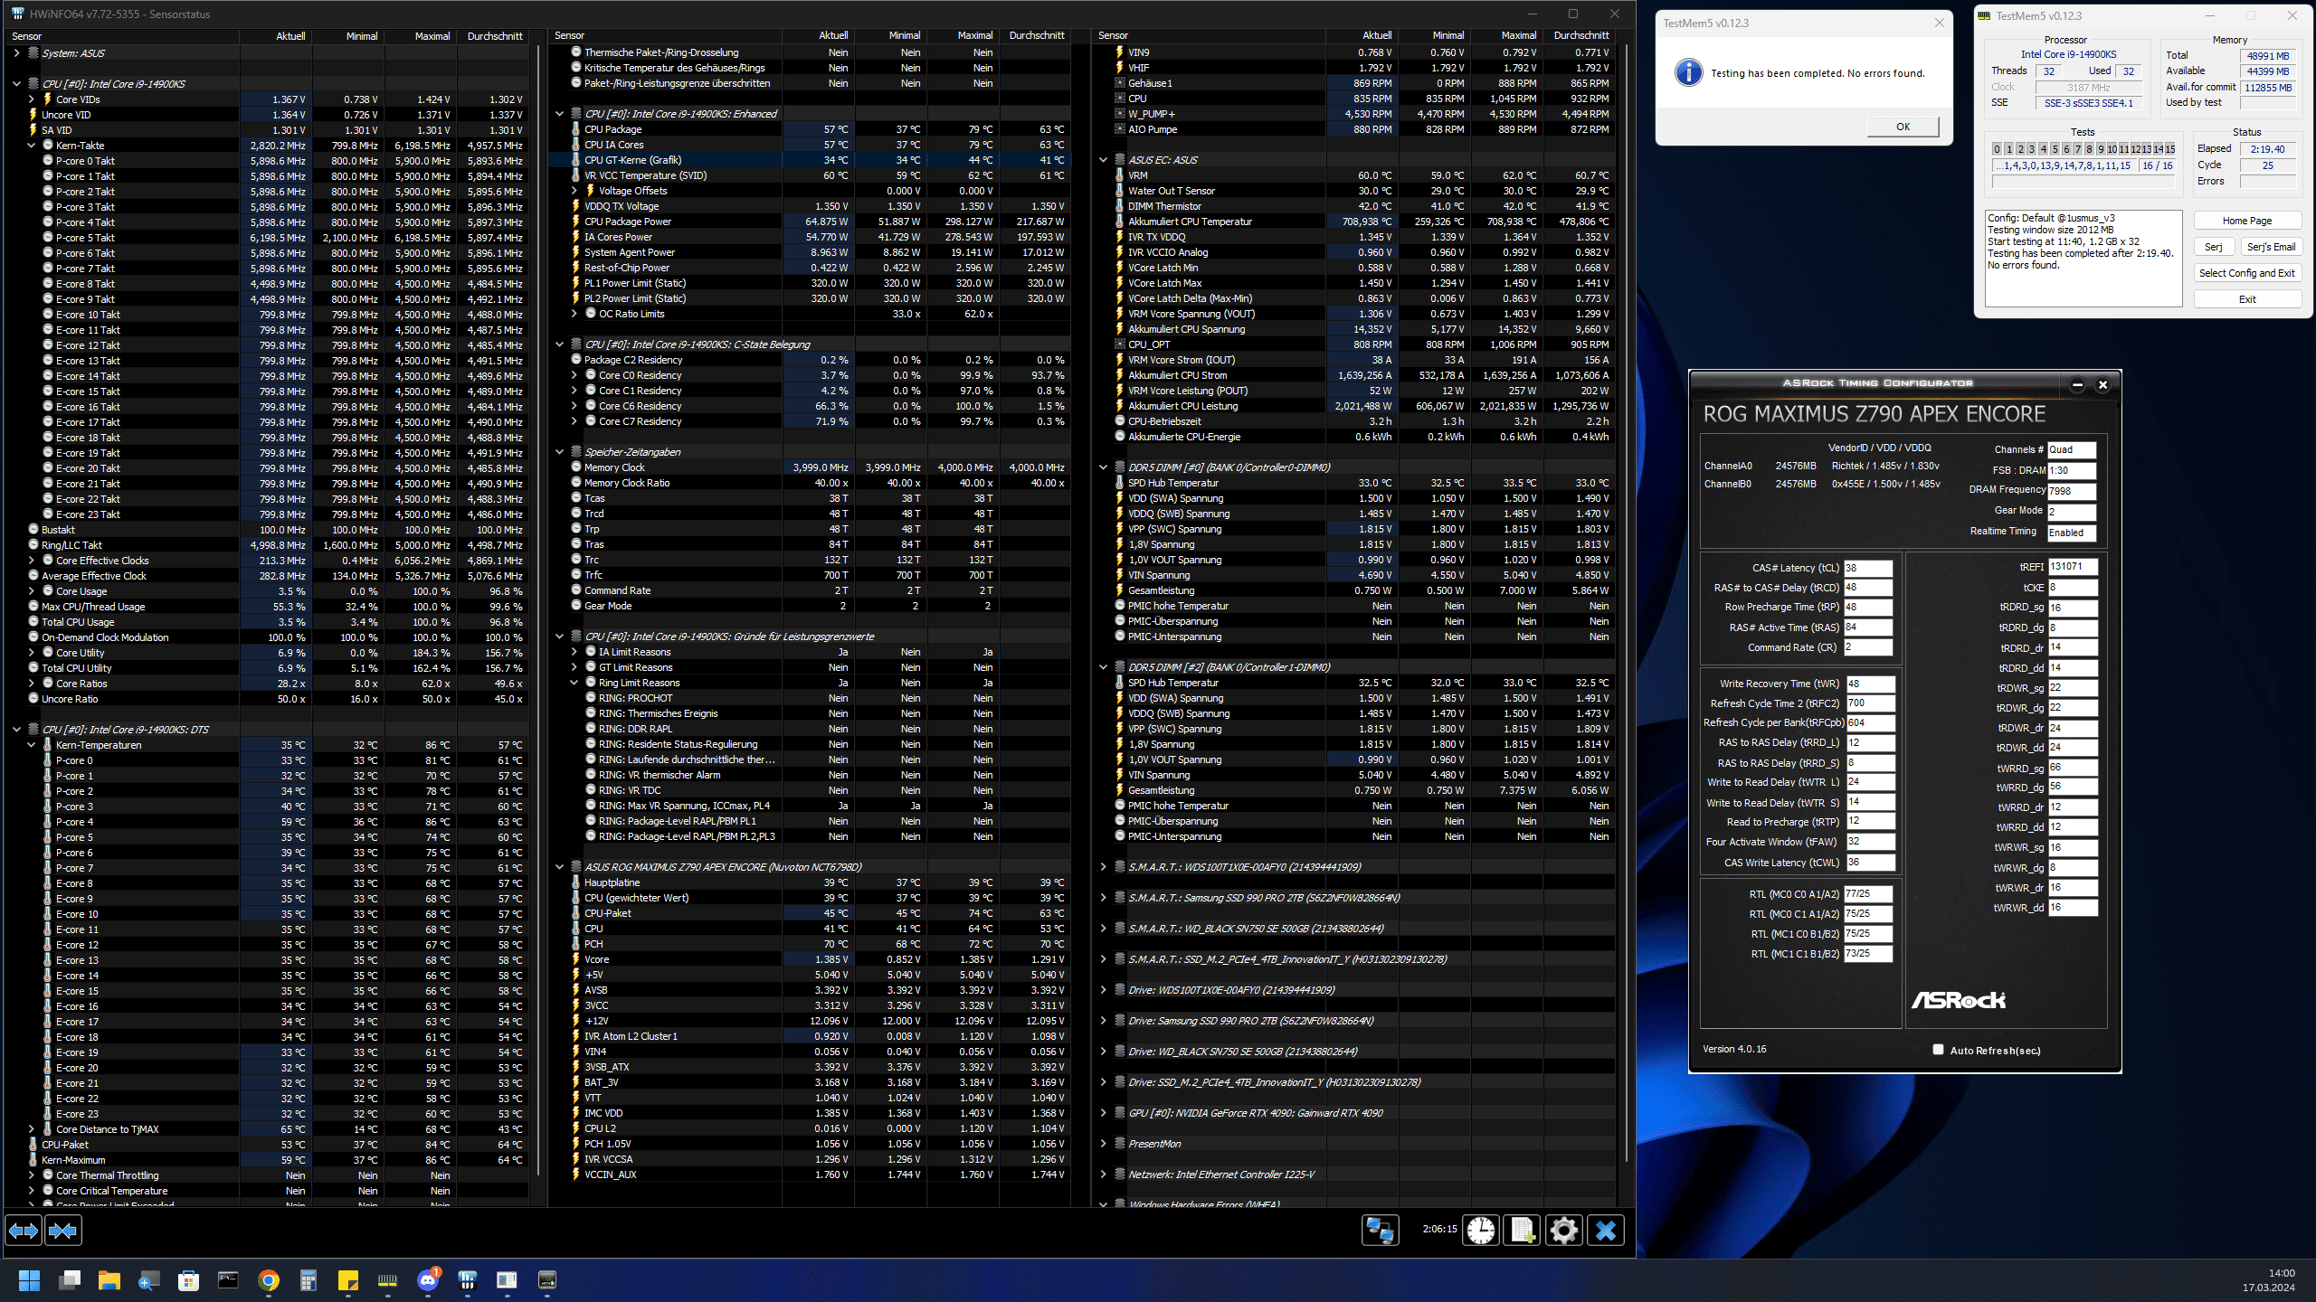
Task: Click the DRAM Frequency field showing 7998
Action: click(2072, 491)
